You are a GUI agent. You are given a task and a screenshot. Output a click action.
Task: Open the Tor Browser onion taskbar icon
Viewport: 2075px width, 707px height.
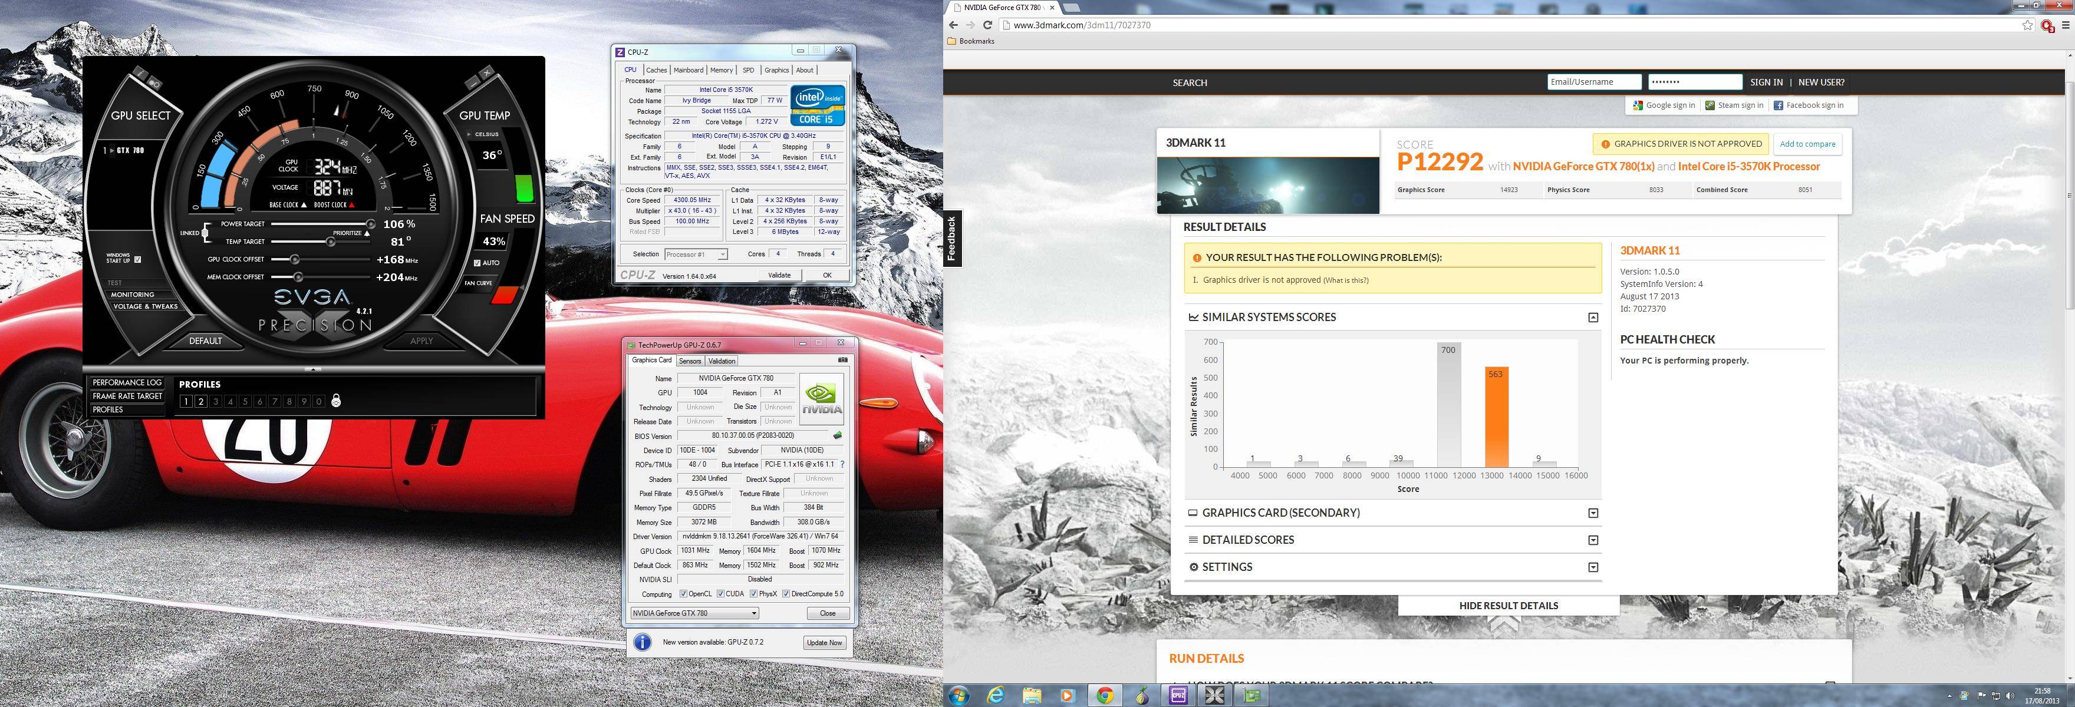[x=1142, y=696]
